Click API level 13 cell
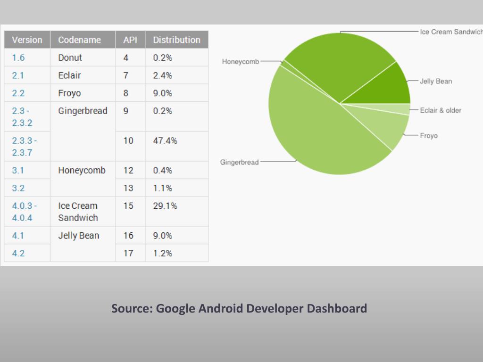 click(130, 188)
